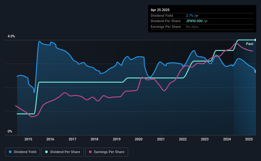Click the 4.0% y-axis label
Viewport: 261px width, 161px height.
[x=11, y=36]
